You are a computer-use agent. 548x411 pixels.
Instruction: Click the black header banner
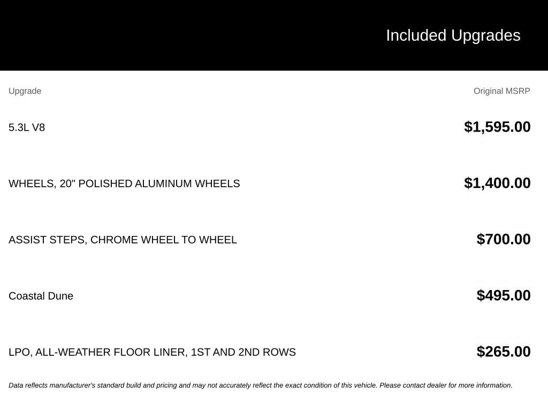[274, 35]
